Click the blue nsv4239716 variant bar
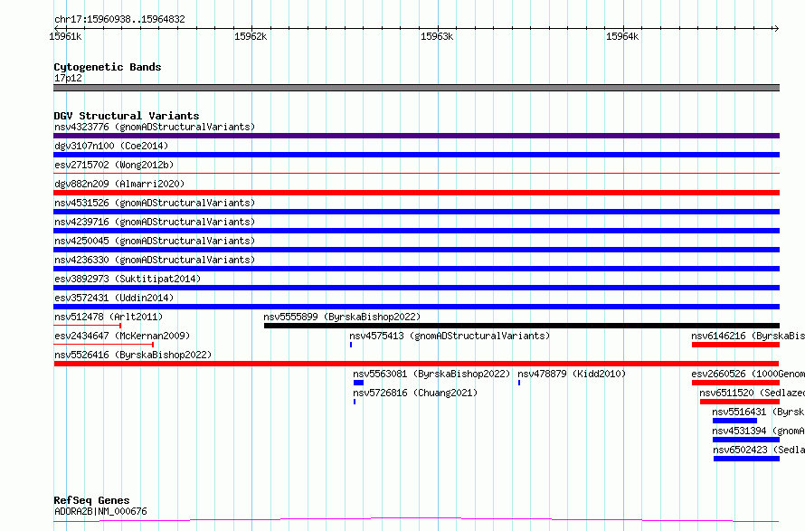 click(x=416, y=231)
